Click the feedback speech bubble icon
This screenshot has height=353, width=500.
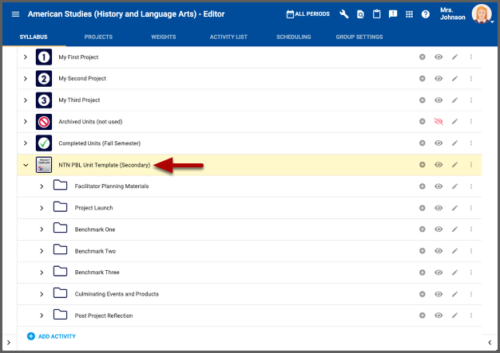[393, 14]
